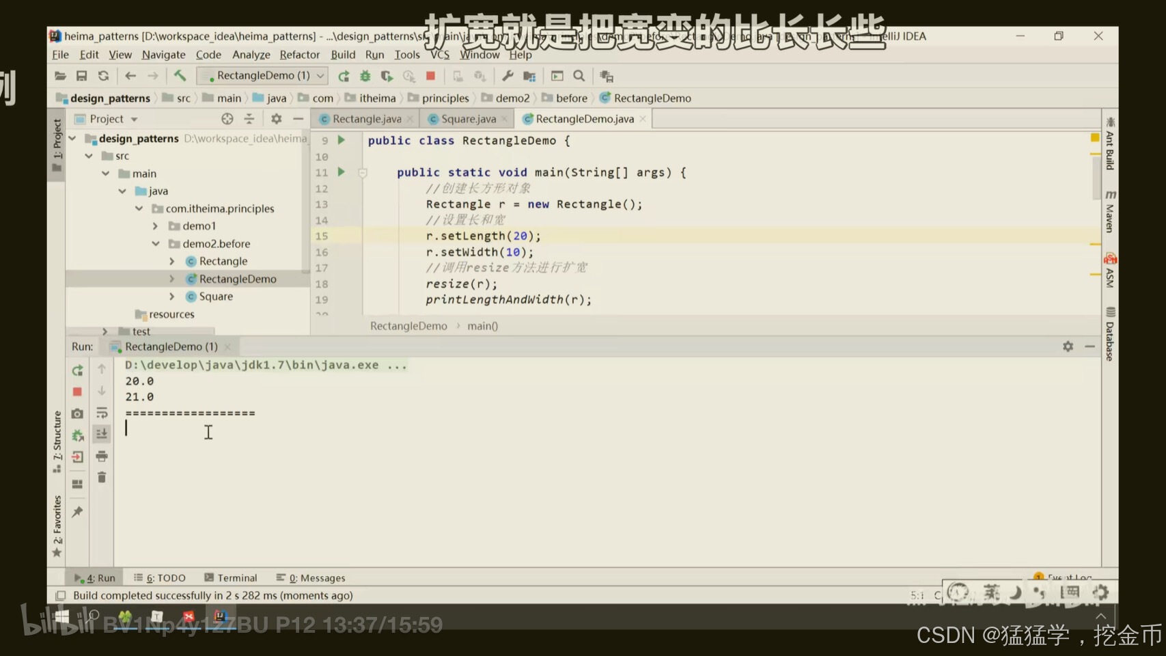Print console output icon
Screen dimensions: 1166x656
coord(102,456)
